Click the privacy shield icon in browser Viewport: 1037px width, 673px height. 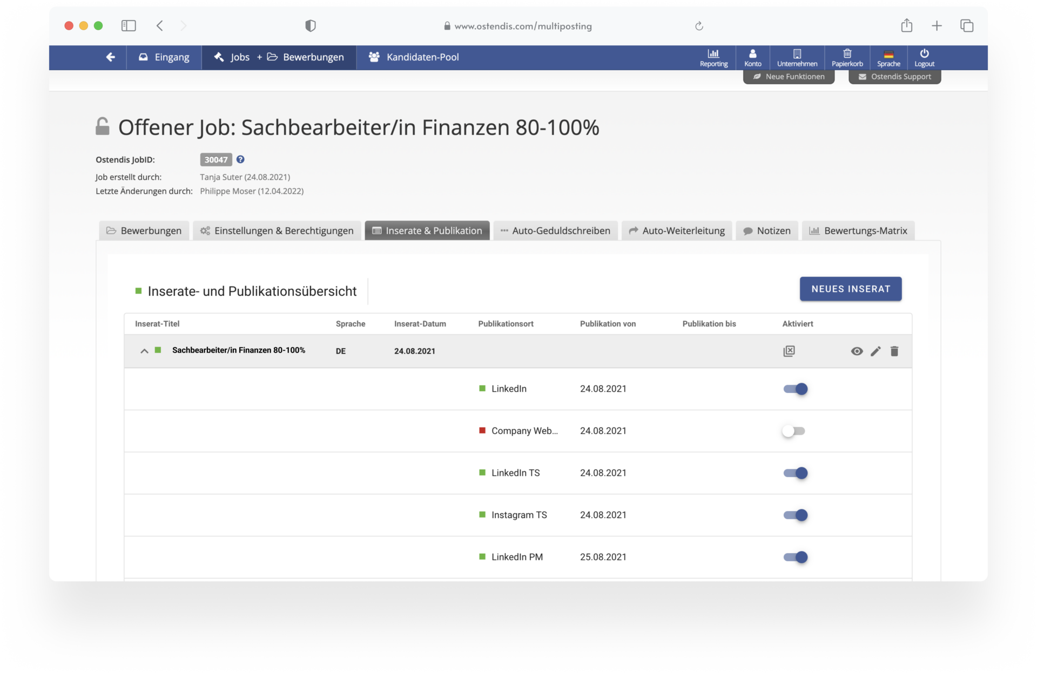tap(311, 26)
